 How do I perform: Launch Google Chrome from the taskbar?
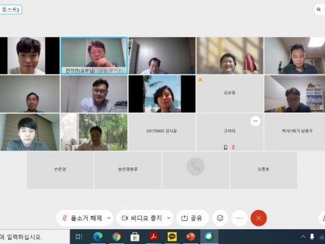pyautogui.click(x=116, y=237)
